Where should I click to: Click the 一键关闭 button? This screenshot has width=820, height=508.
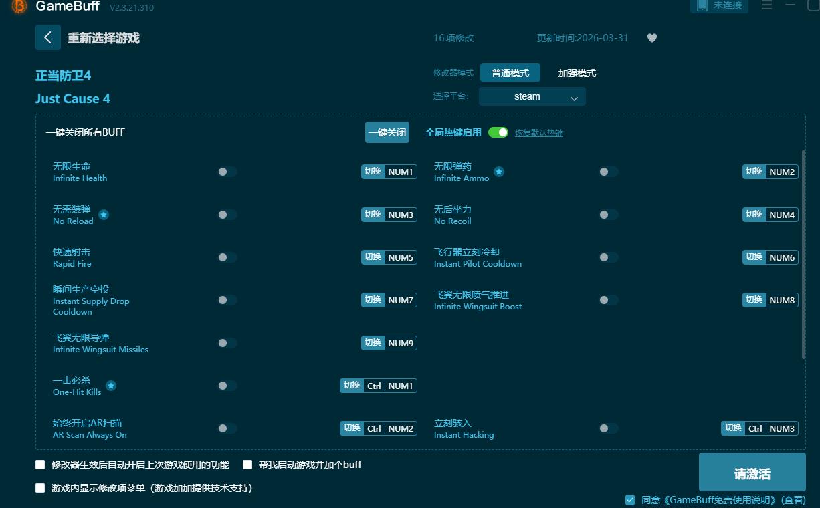click(x=387, y=132)
